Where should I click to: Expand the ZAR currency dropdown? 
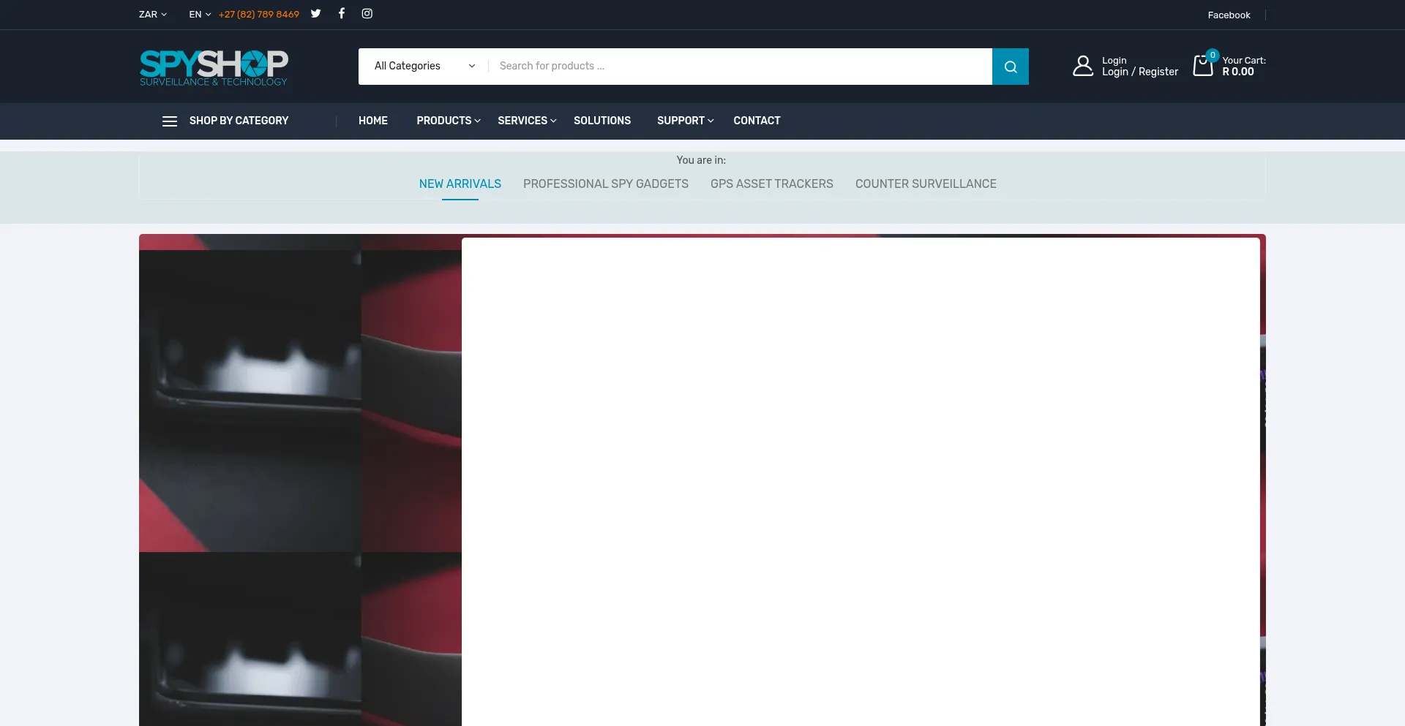click(153, 15)
